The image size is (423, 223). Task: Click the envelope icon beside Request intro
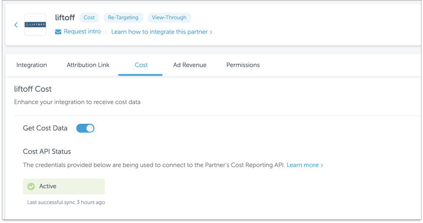coord(58,32)
